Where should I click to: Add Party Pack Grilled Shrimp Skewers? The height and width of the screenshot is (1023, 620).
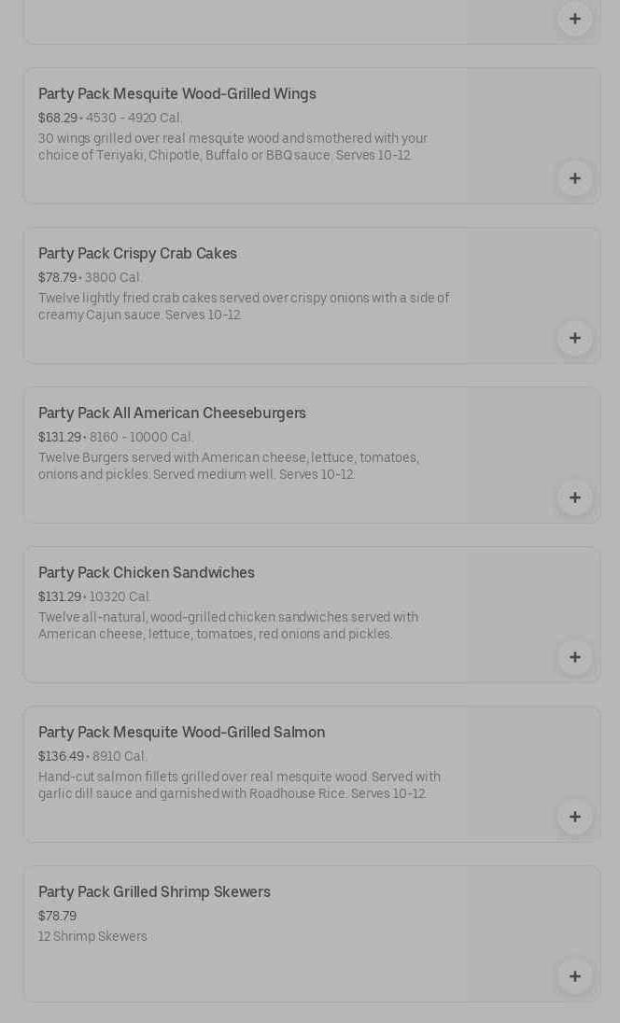[x=574, y=976]
